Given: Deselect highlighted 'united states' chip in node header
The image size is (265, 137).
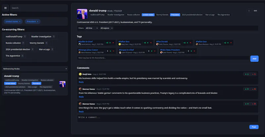Looking at the screenshot, I should (x=148, y=15).
